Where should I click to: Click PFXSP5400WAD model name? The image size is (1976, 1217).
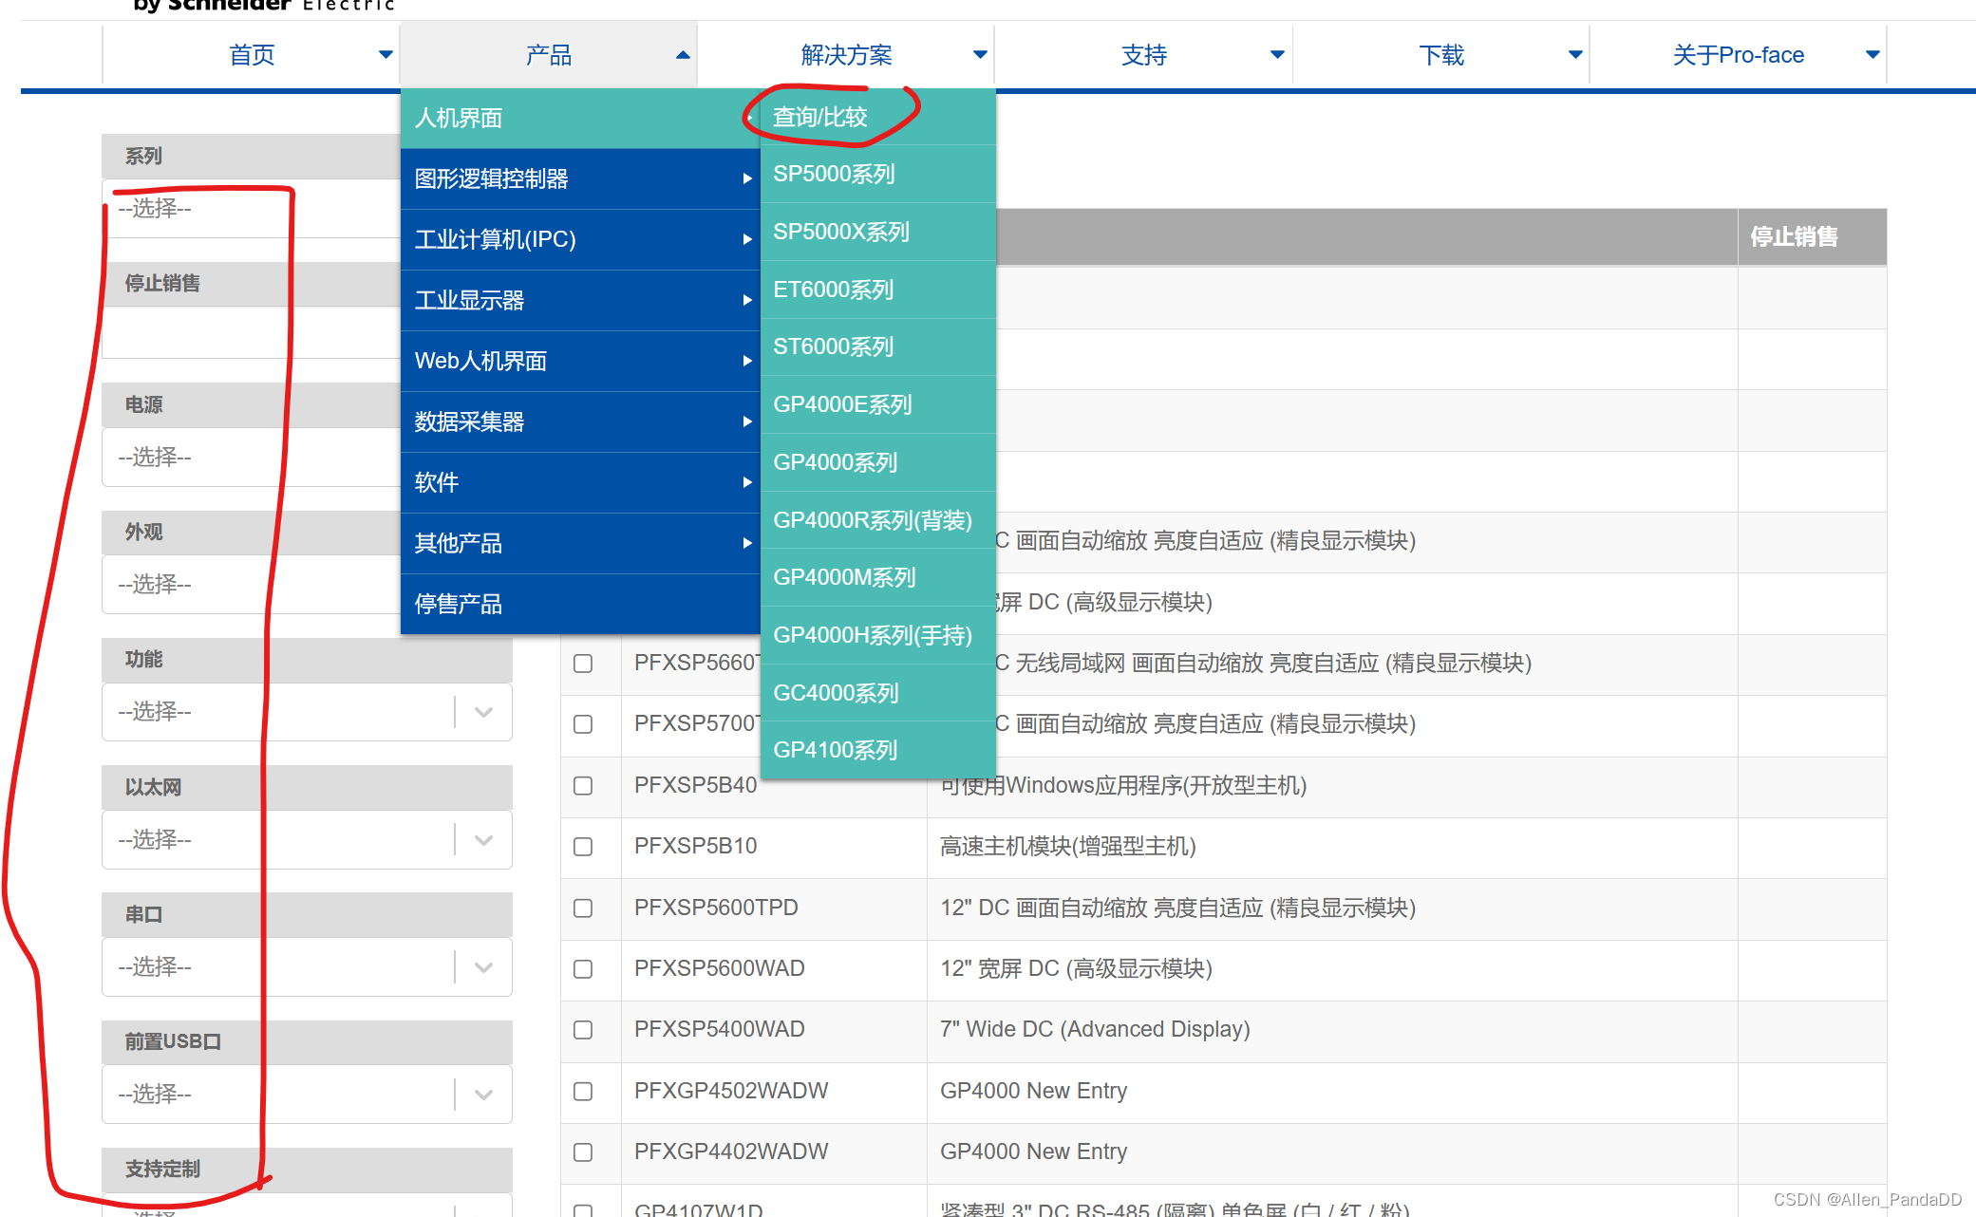(720, 1029)
